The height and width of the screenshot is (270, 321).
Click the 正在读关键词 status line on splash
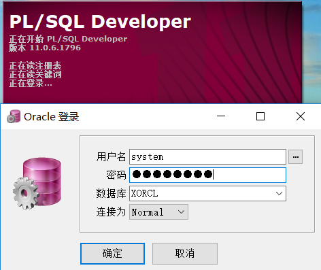35,74
